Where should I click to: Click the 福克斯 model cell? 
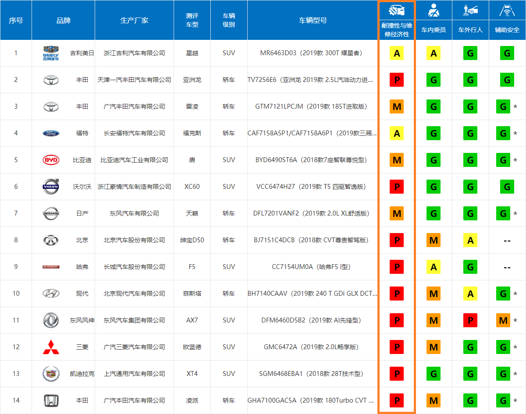(192, 133)
